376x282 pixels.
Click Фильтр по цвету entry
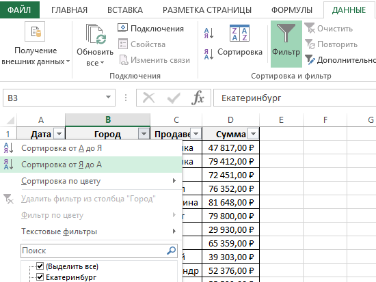[x=91, y=215]
